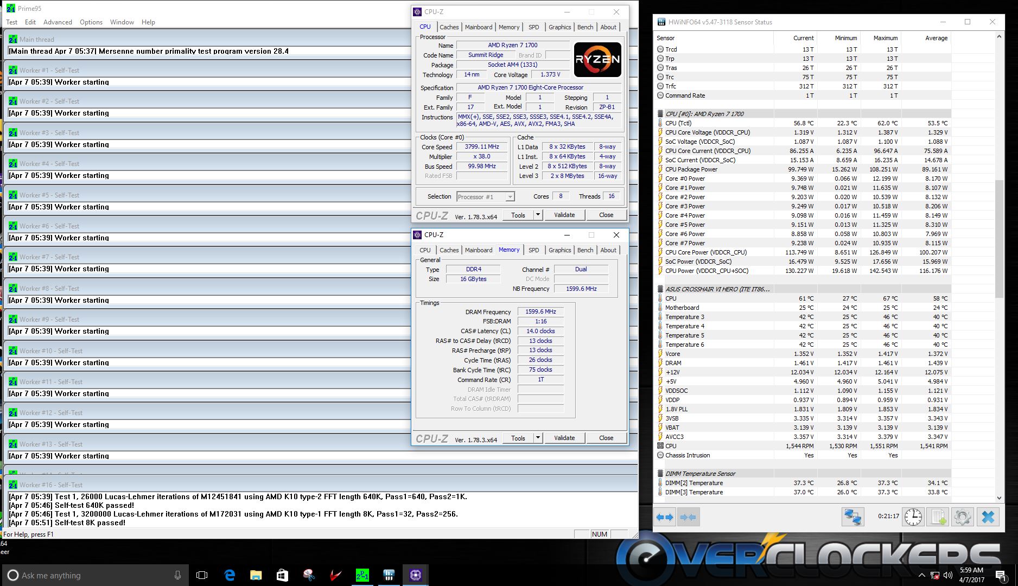Open Task View on taskbar
This screenshot has width=1018, height=586.
pos(202,575)
